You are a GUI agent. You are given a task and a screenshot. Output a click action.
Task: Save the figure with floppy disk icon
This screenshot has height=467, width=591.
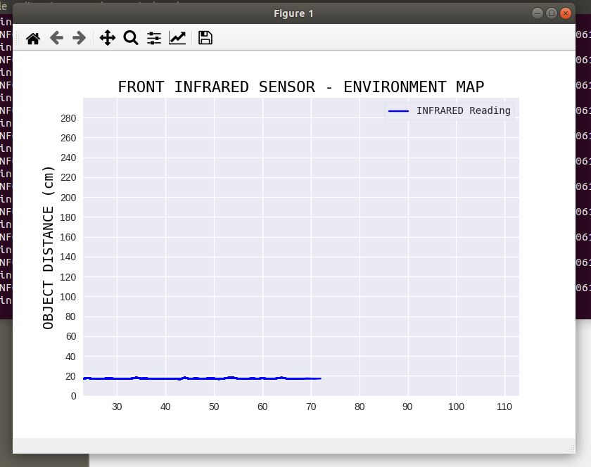(x=205, y=38)
